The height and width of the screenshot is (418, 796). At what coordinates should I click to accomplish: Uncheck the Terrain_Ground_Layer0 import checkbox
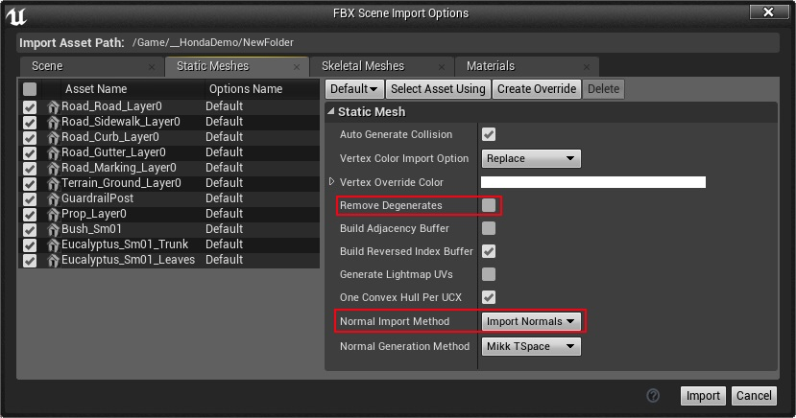click(x=30, y=183)
